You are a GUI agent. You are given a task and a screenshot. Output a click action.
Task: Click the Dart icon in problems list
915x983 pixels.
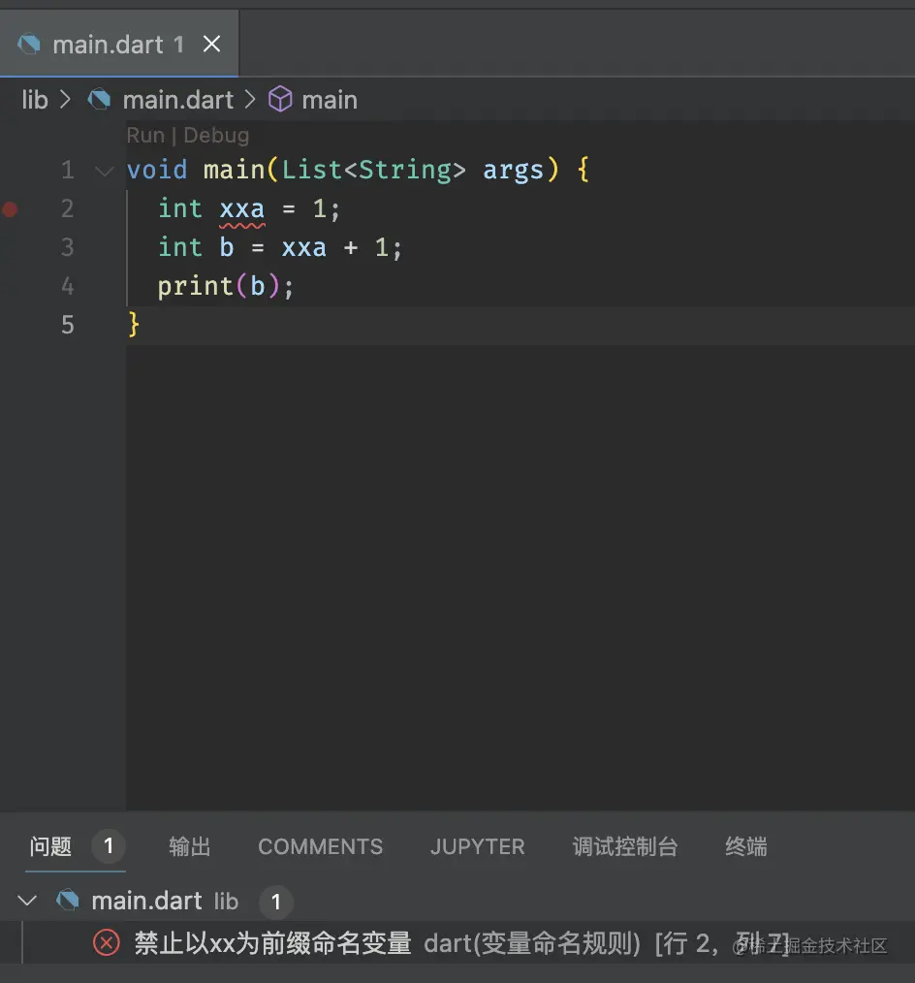point(68,901)
